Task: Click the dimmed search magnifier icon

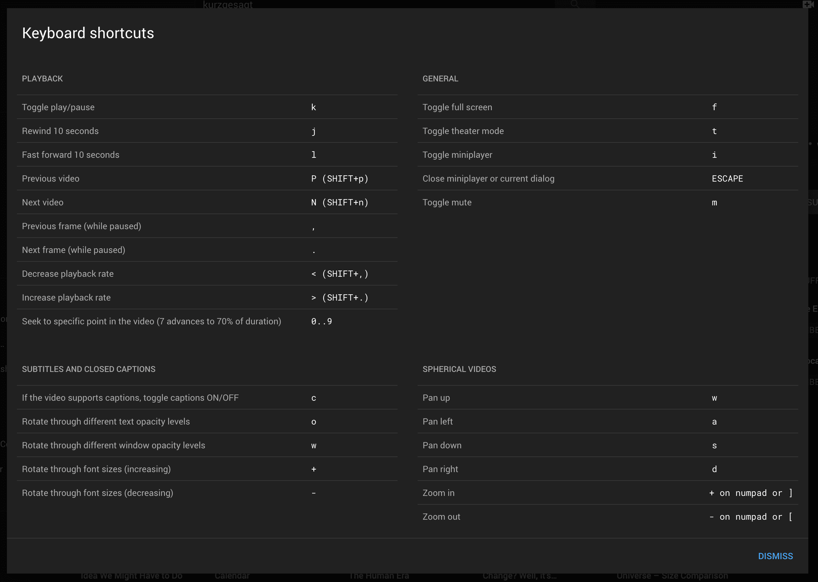Action: pyautogui.click(x=574, y=4)
